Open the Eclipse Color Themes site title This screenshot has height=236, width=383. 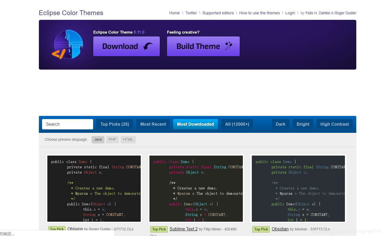click(x=71, y=13)
